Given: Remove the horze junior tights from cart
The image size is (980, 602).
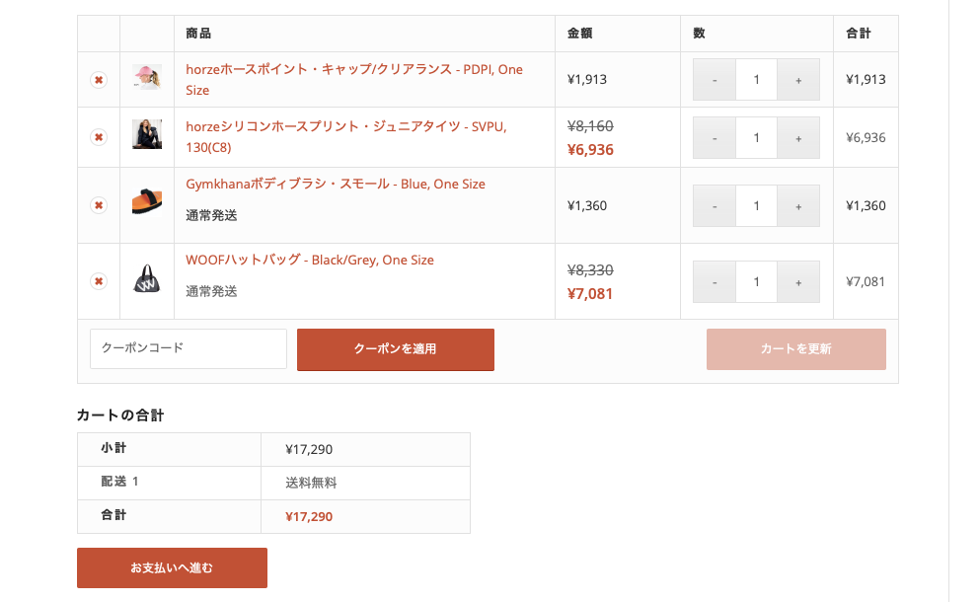Looking at the screenshot, I should 99,137.
